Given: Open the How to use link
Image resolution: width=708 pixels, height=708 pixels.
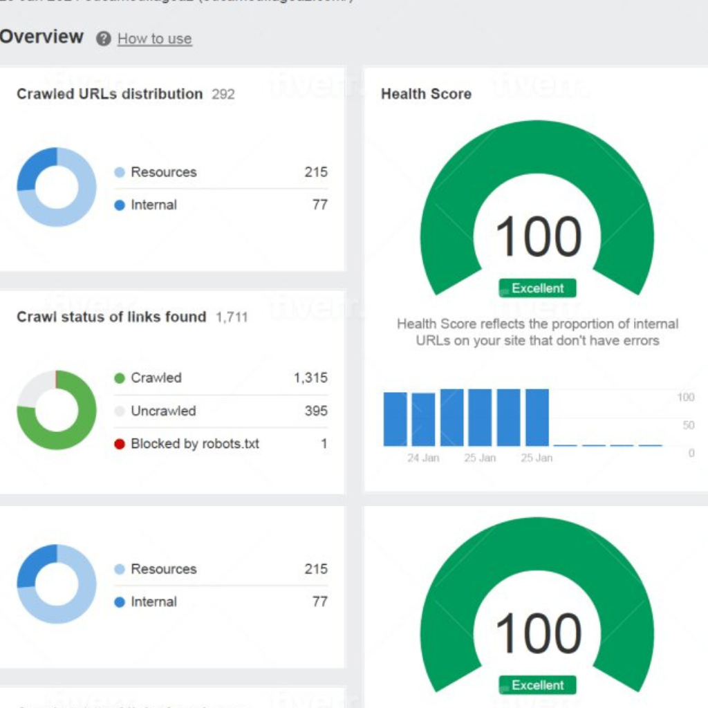Looking at the screenshot, I should pos(154,39).
